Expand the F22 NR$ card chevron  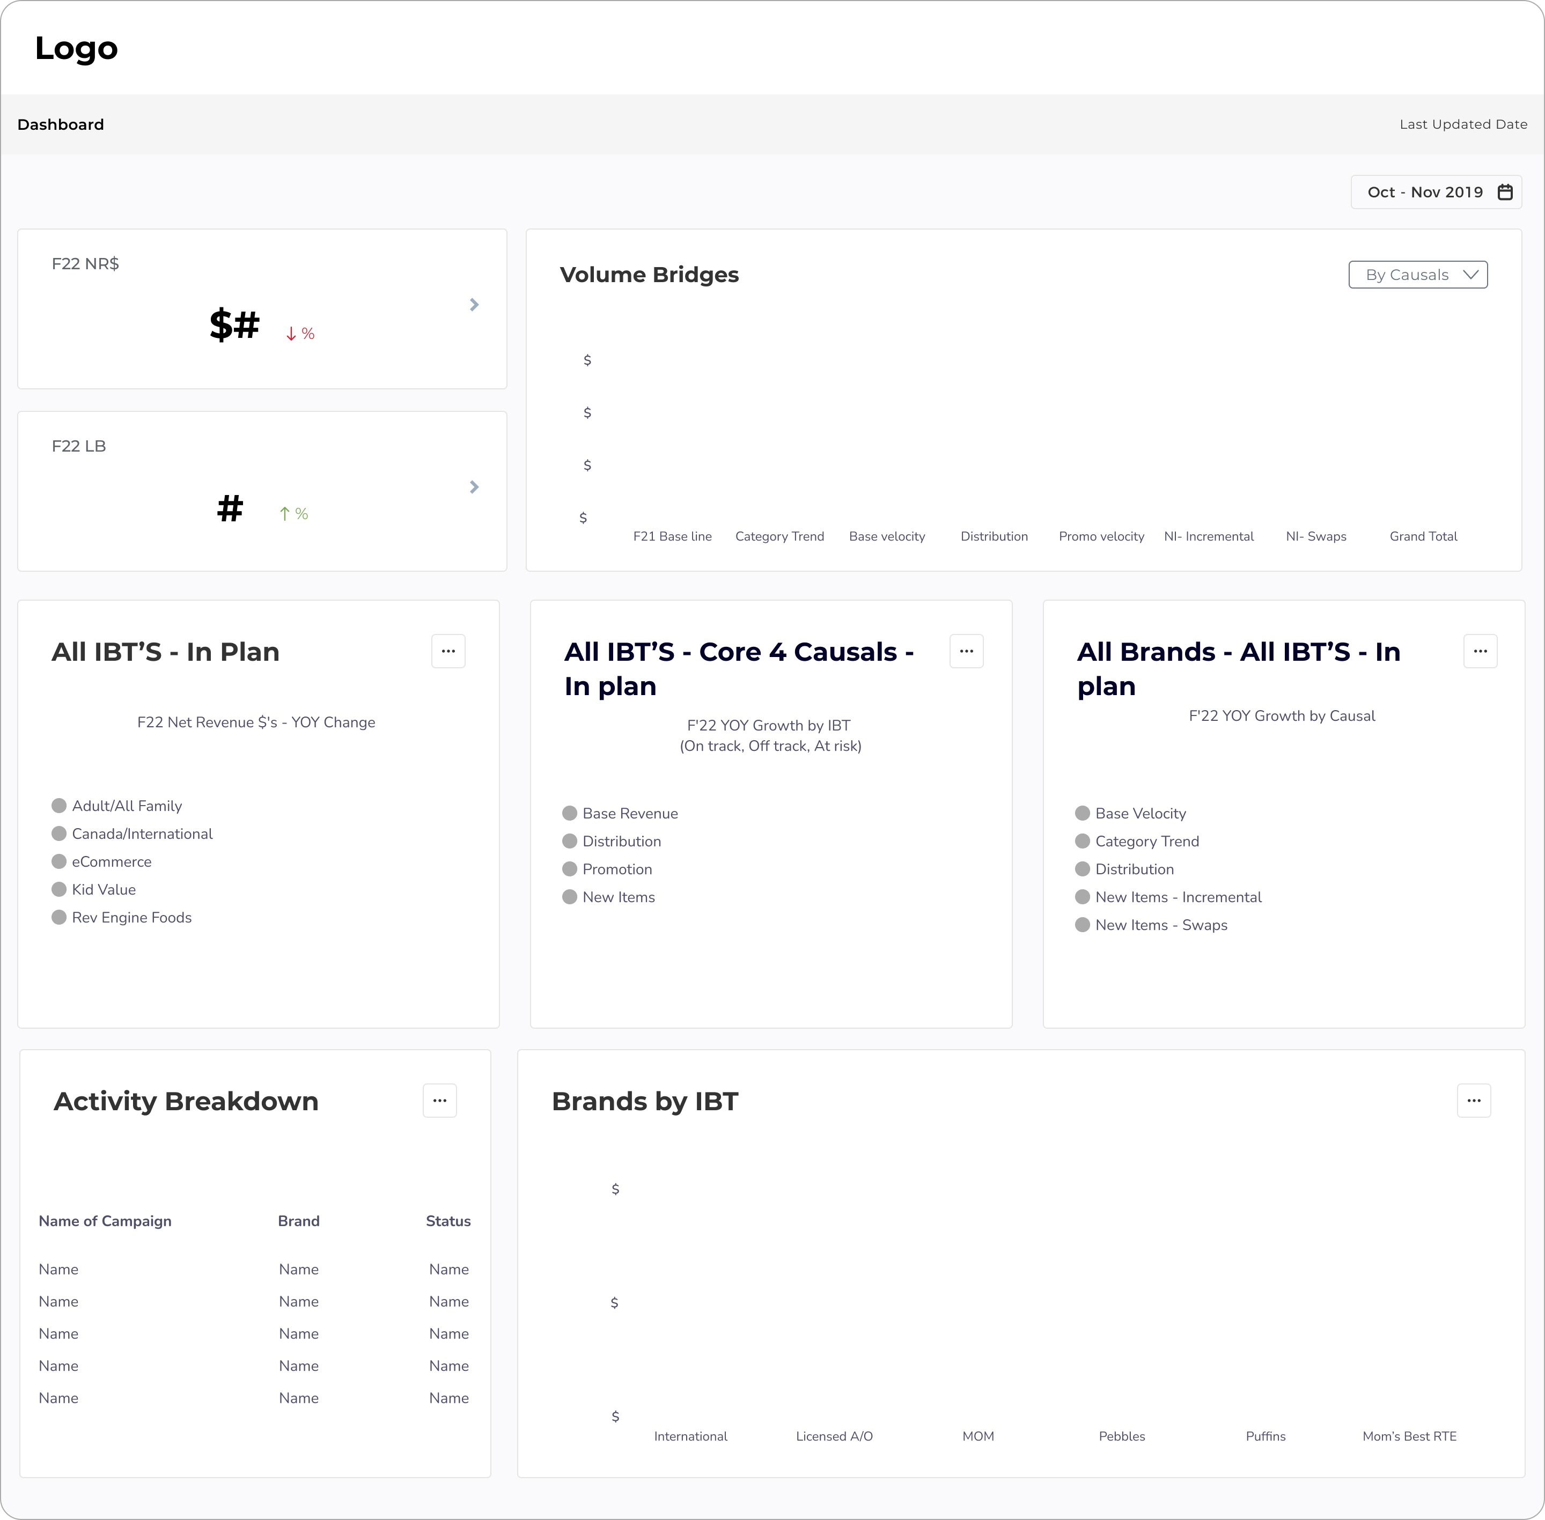click(x=474, y=305)
